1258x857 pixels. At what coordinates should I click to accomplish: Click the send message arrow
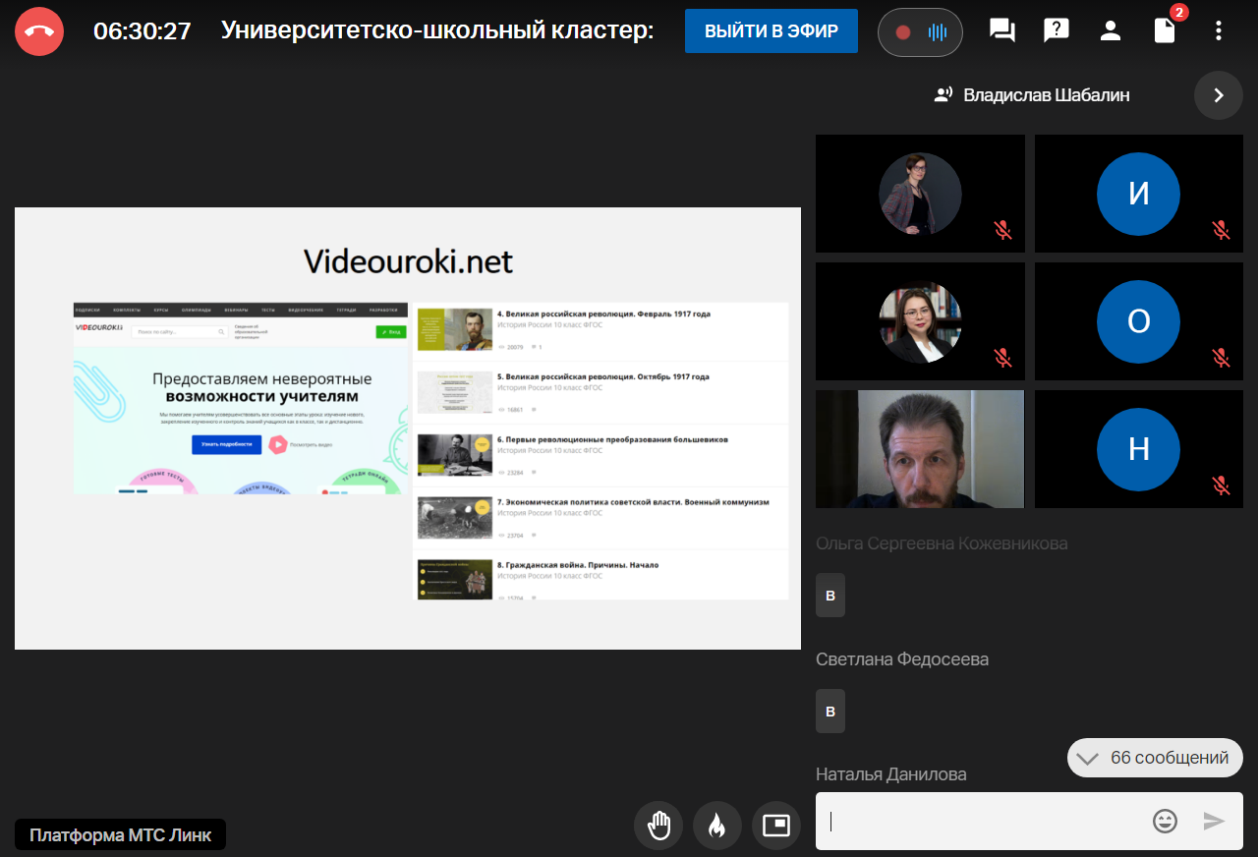pos(1215,821)
